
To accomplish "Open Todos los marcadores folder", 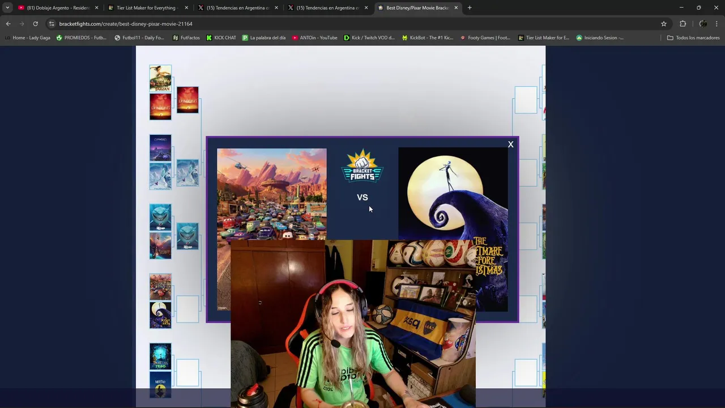I will click(x=693, y=38).
